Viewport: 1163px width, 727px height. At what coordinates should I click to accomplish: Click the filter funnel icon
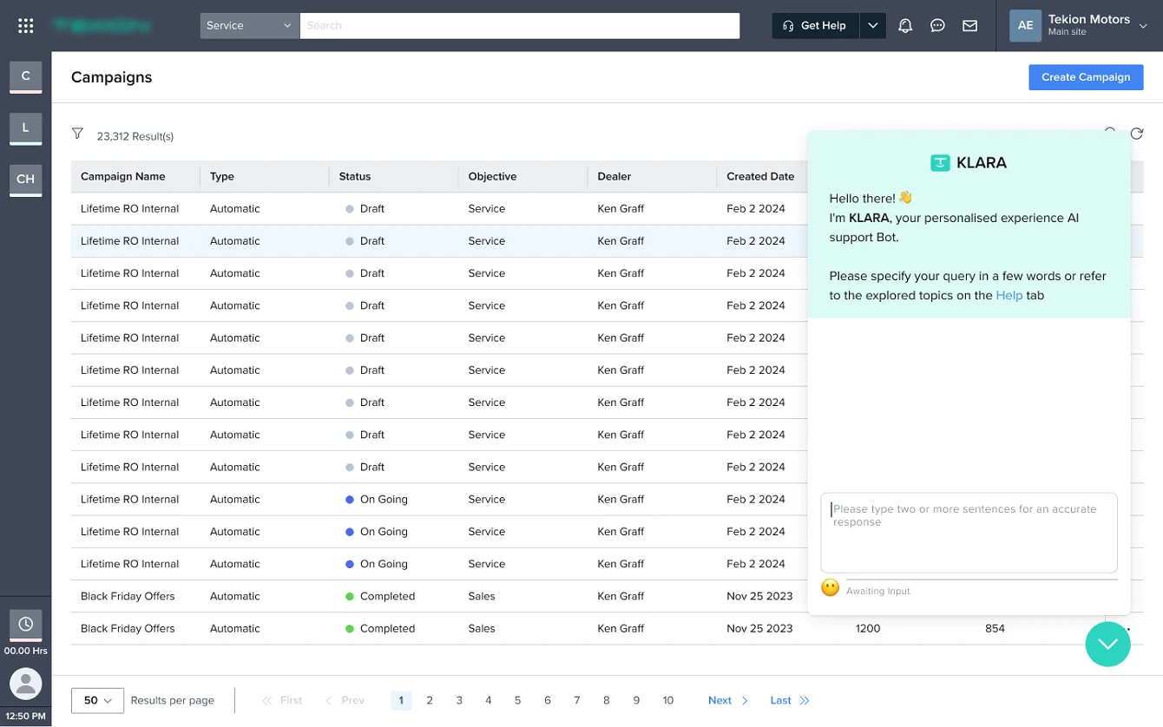(78, 134)
